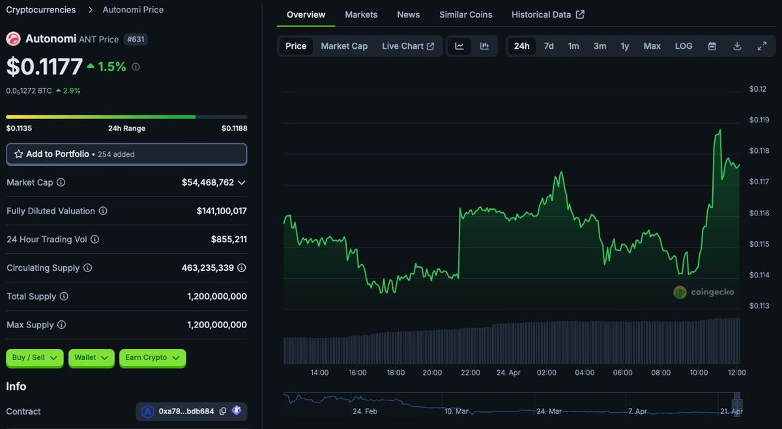
Task: Select the 24h time range
Action: pos(521,46)
